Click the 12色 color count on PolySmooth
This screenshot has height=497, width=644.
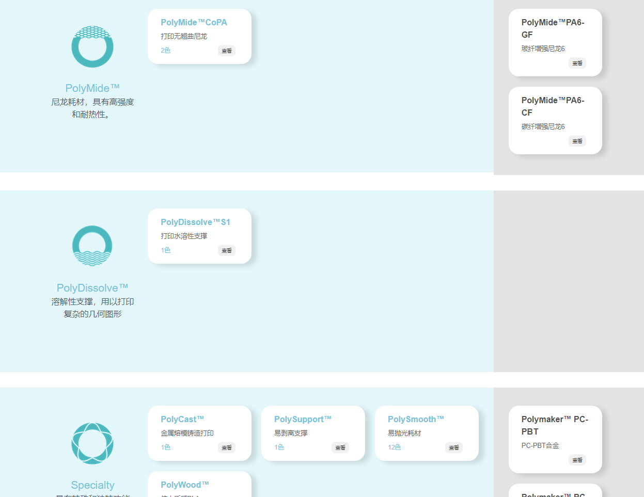click(394, 447)
